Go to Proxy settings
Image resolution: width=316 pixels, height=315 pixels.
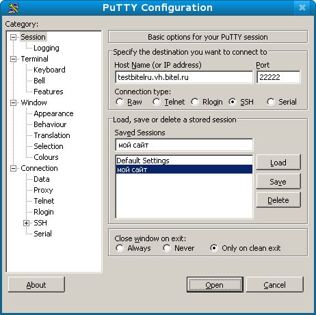point(43,190)
